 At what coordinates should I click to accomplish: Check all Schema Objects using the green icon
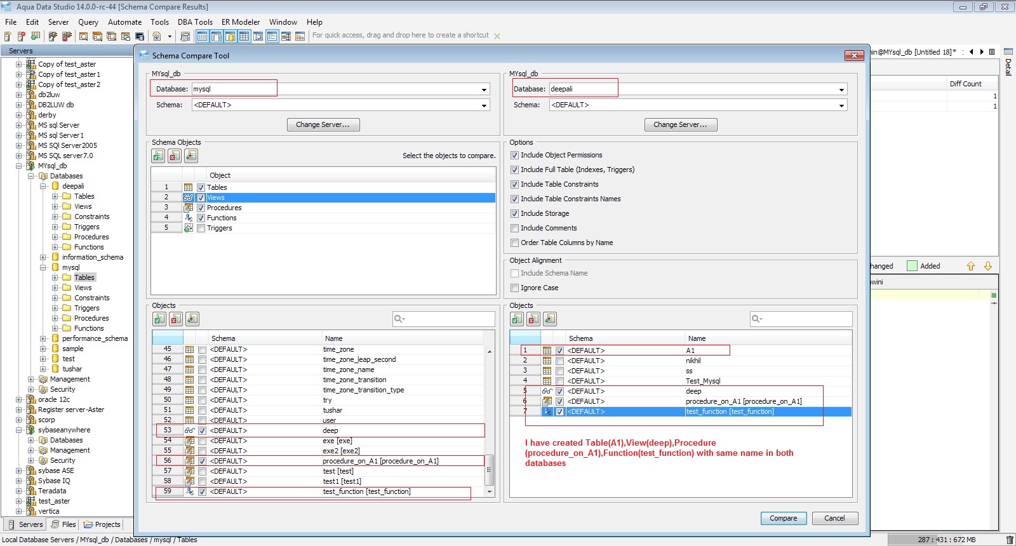tap(158, 156)
